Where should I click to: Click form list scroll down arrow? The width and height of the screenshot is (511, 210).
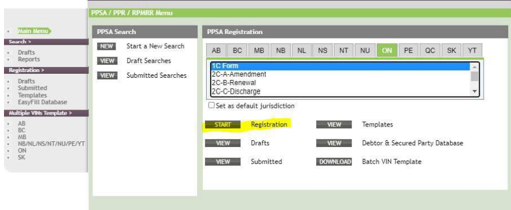pos(475,91)
